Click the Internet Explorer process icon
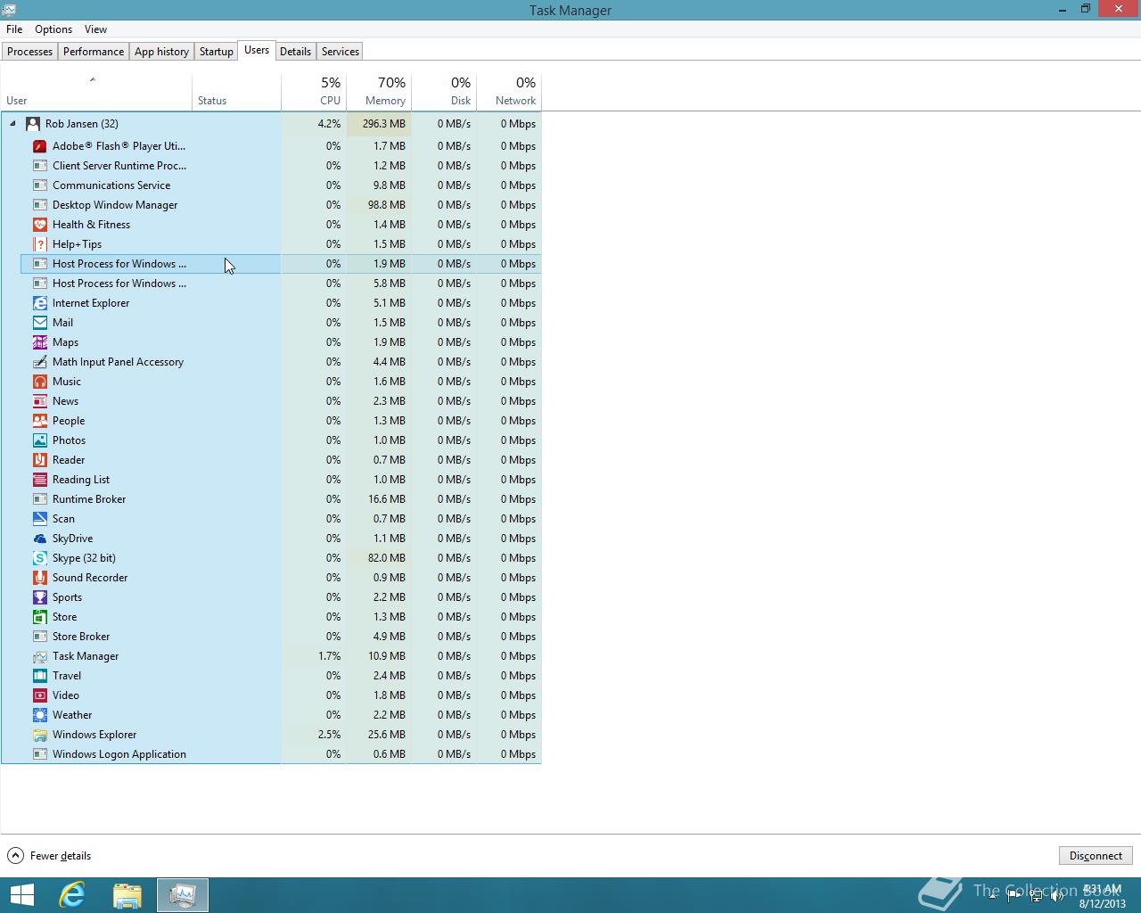Screen dimensions: 1141x913 tap(39, 303)
